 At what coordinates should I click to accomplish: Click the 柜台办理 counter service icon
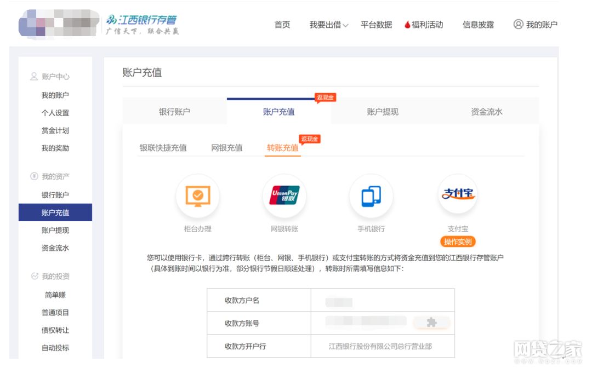click(198, 196)
